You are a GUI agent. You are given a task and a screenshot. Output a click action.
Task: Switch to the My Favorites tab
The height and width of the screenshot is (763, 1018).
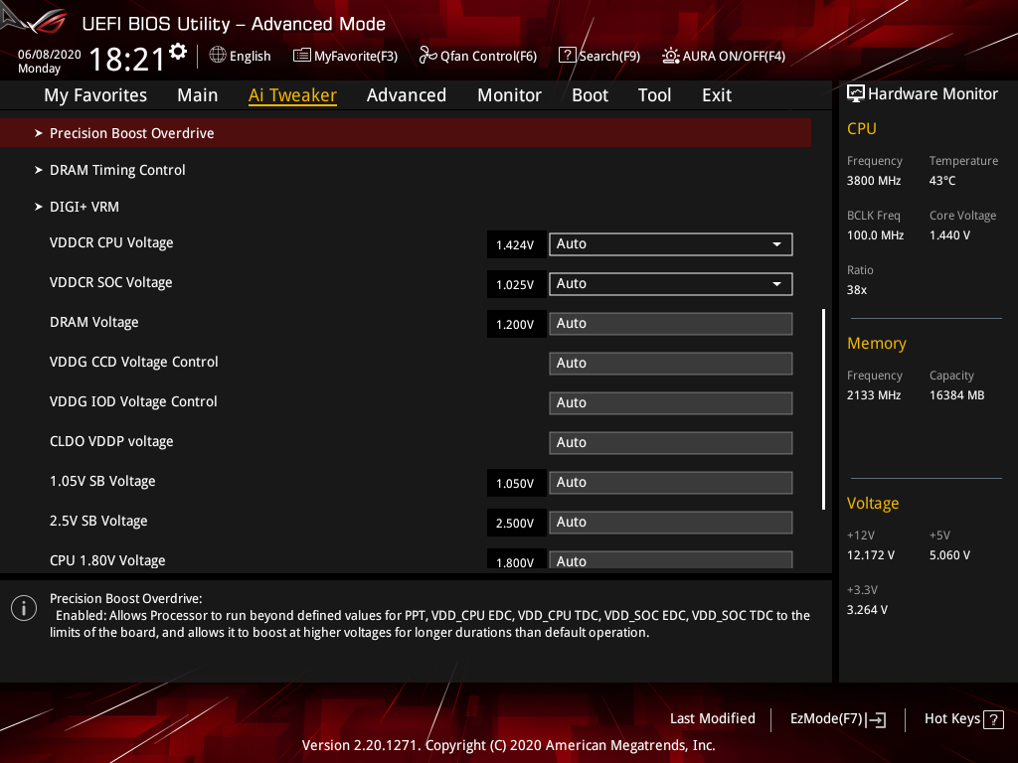point(95,95)
